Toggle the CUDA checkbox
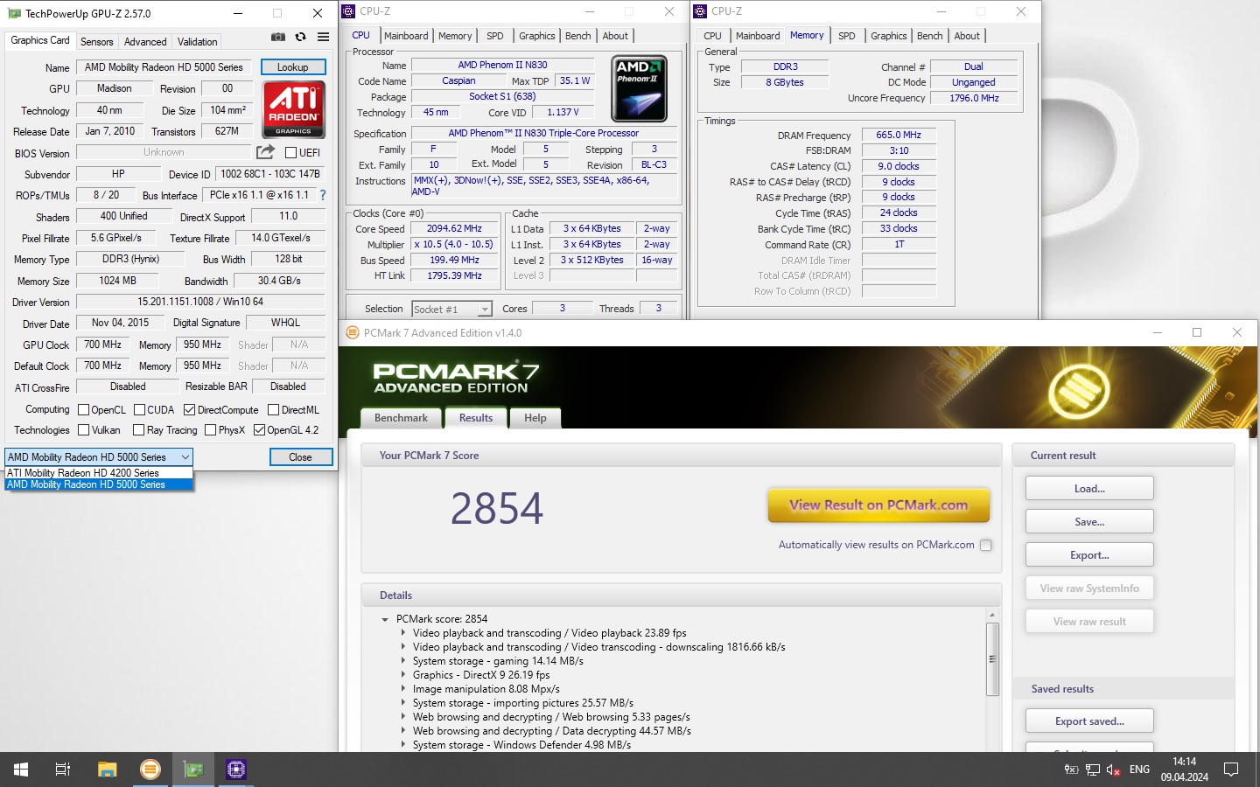The width and height of the screenshot is (1260, 787). [x=139, y=409]
